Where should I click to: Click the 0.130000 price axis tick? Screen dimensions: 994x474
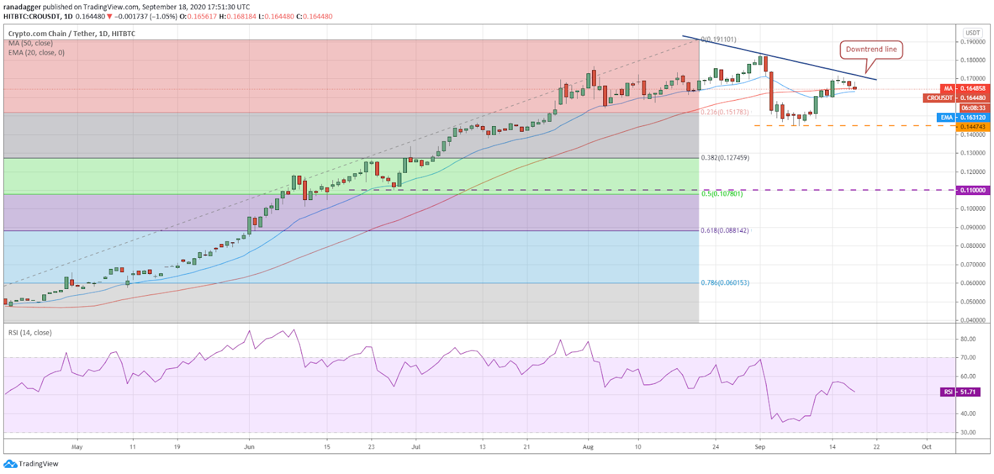click(973, 153)
